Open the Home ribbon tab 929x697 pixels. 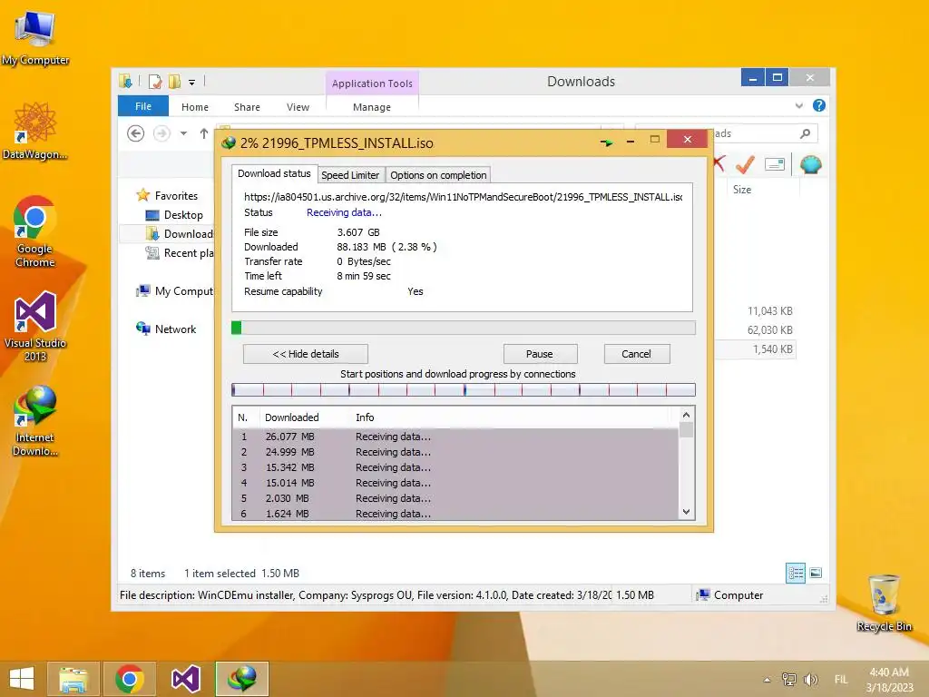click(195, 107)
